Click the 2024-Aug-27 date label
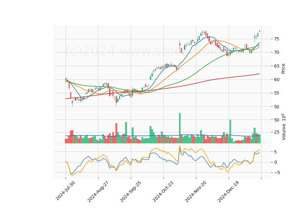301x216 pixels. click(98, 192)
